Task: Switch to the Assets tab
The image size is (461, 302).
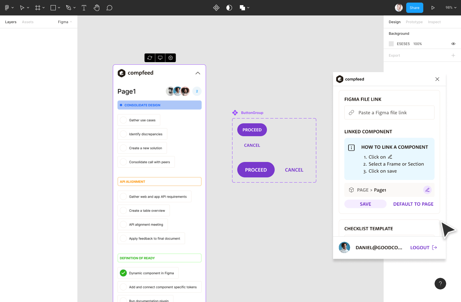Action: 28,22
